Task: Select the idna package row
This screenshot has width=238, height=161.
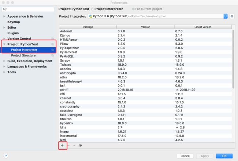Action: coord(145,127)
